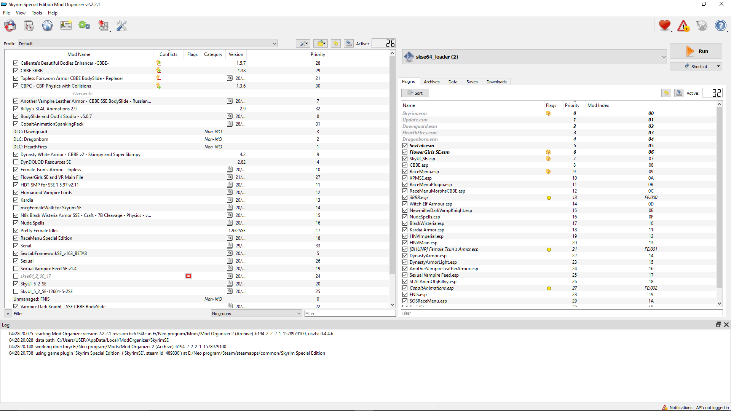The width and height of the screenshot is (731, 411).
Task: Open the Tools puzzle piece icon
Action: coord(103,26)
